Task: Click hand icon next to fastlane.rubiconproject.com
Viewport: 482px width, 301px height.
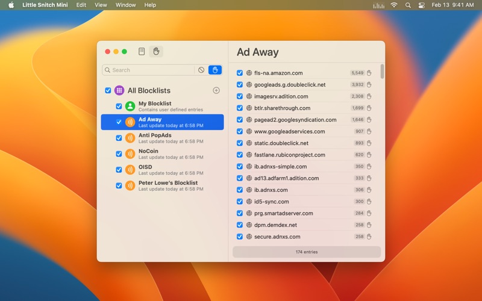Action: tap(369, 155)
